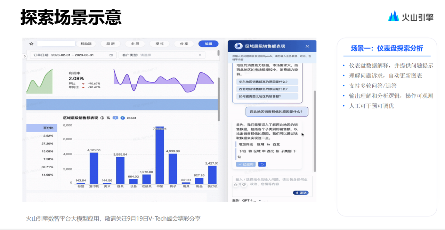This screenshot has width=445, height=230.
Task: Click the 刷新 button
Action: pos(111,44)
